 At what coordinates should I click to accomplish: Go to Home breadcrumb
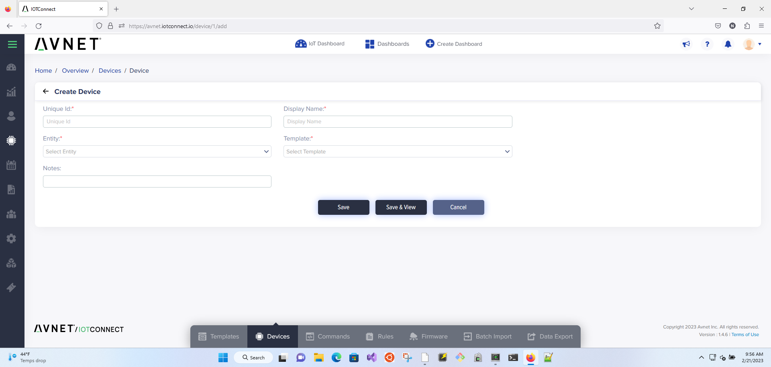click(x=43, y=71)
